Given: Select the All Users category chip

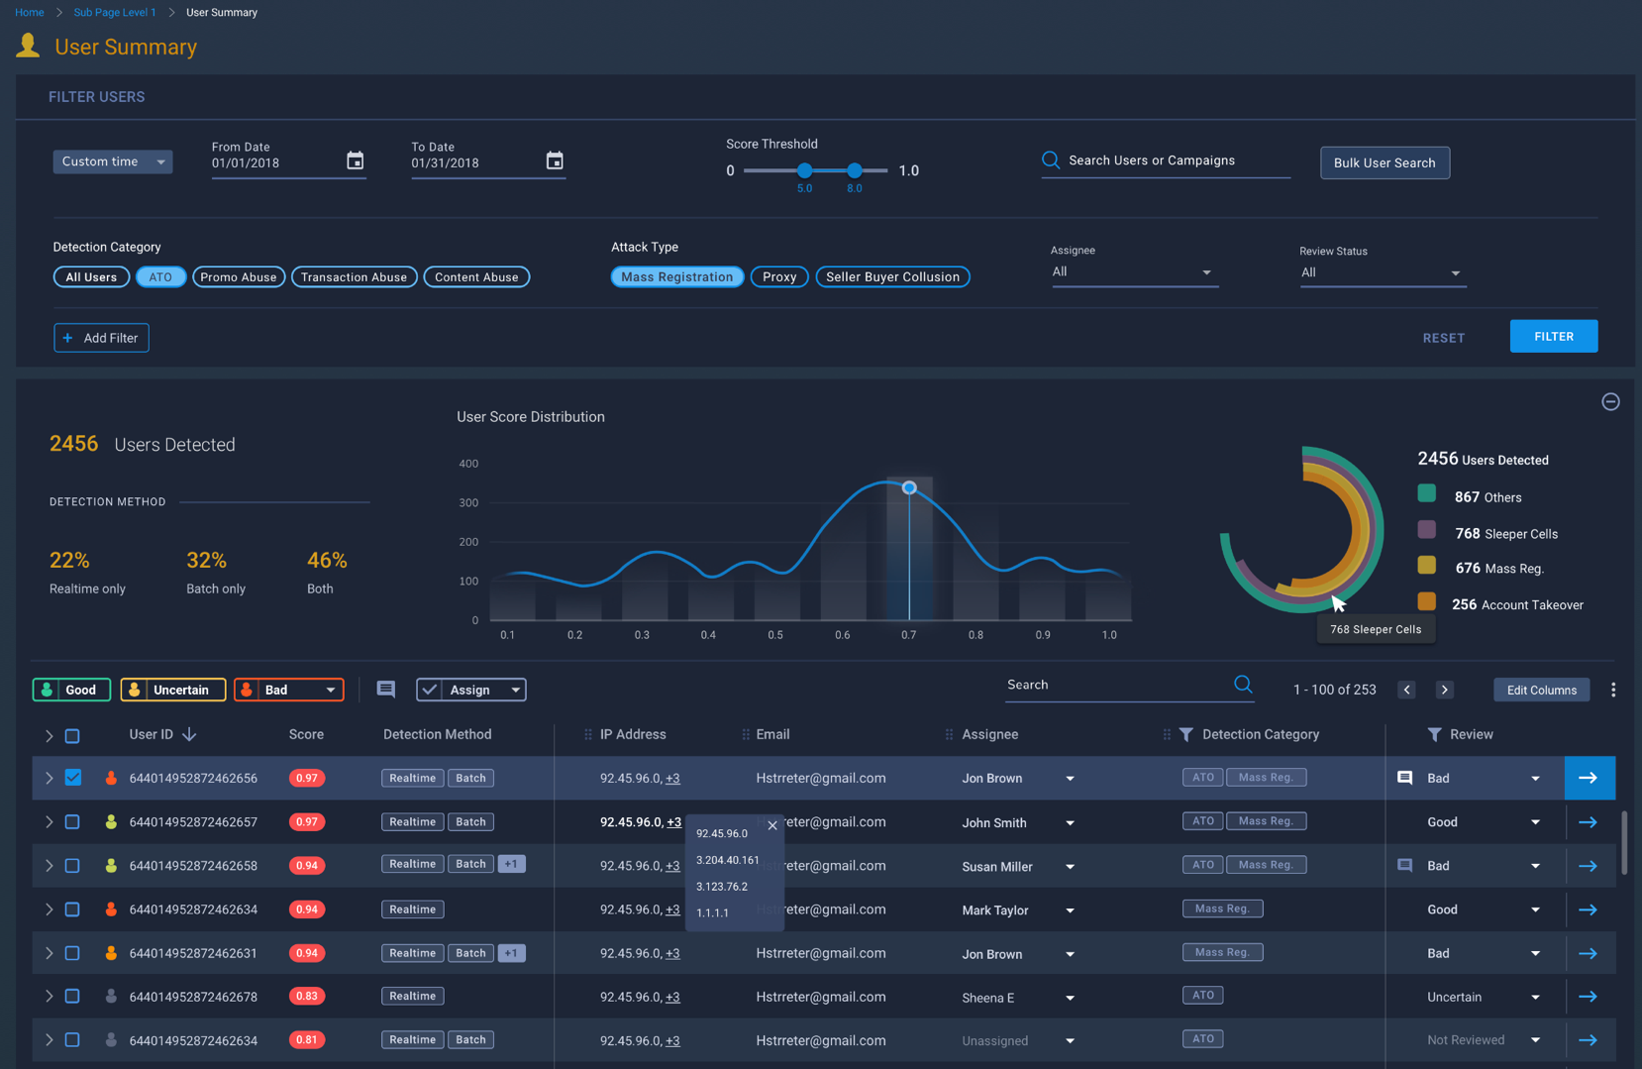Looking at the screenshot, I should [x=91, y=276].
